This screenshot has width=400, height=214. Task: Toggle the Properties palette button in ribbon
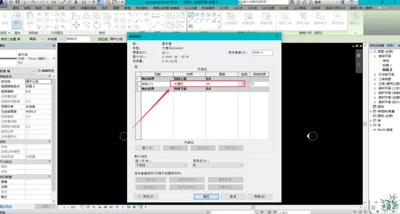point(17,25)
